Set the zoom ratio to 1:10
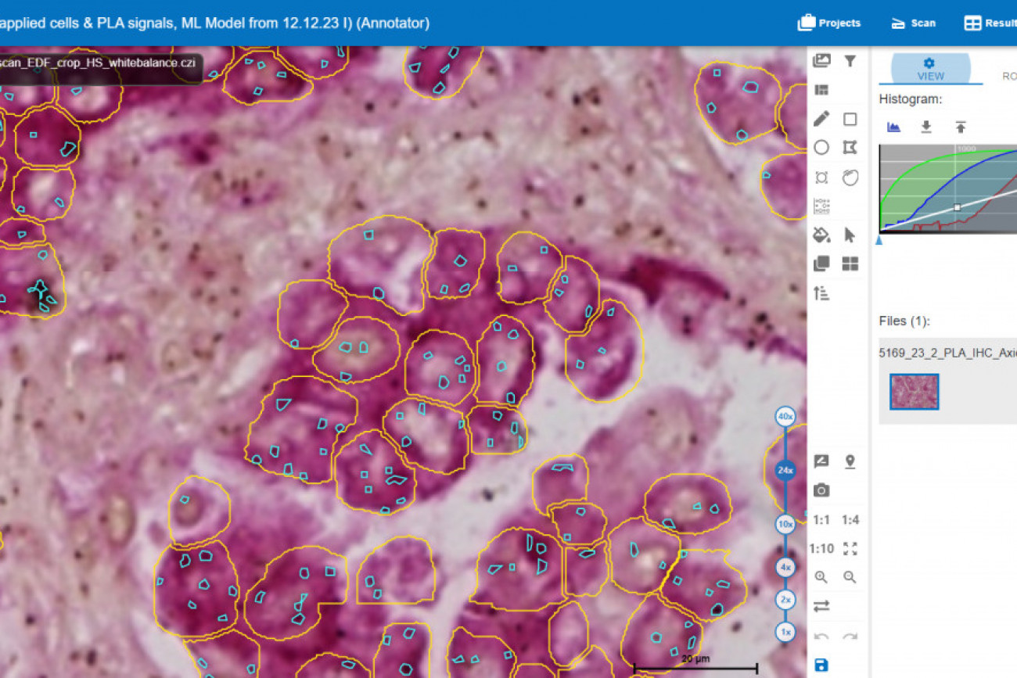Screen dimensions: 1017x678 pos(821,549)
